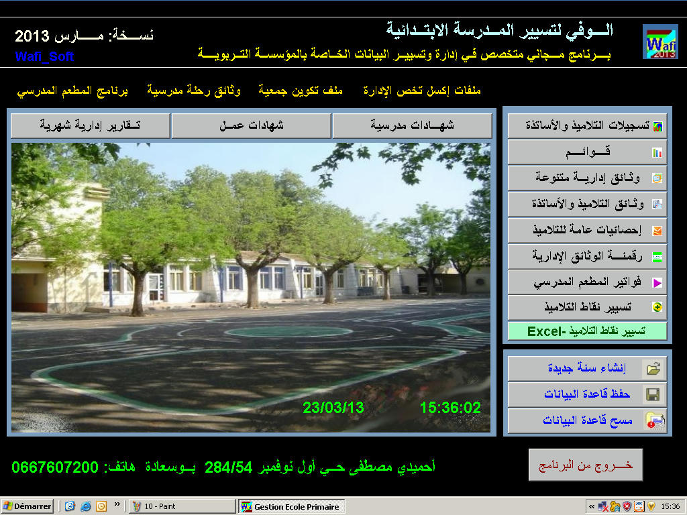The width and height of the screenshot is (687, 515).
Task: Click the floppy disk icon beside حفظ قاعدة البيانات
Action: (x=653, y=395)
